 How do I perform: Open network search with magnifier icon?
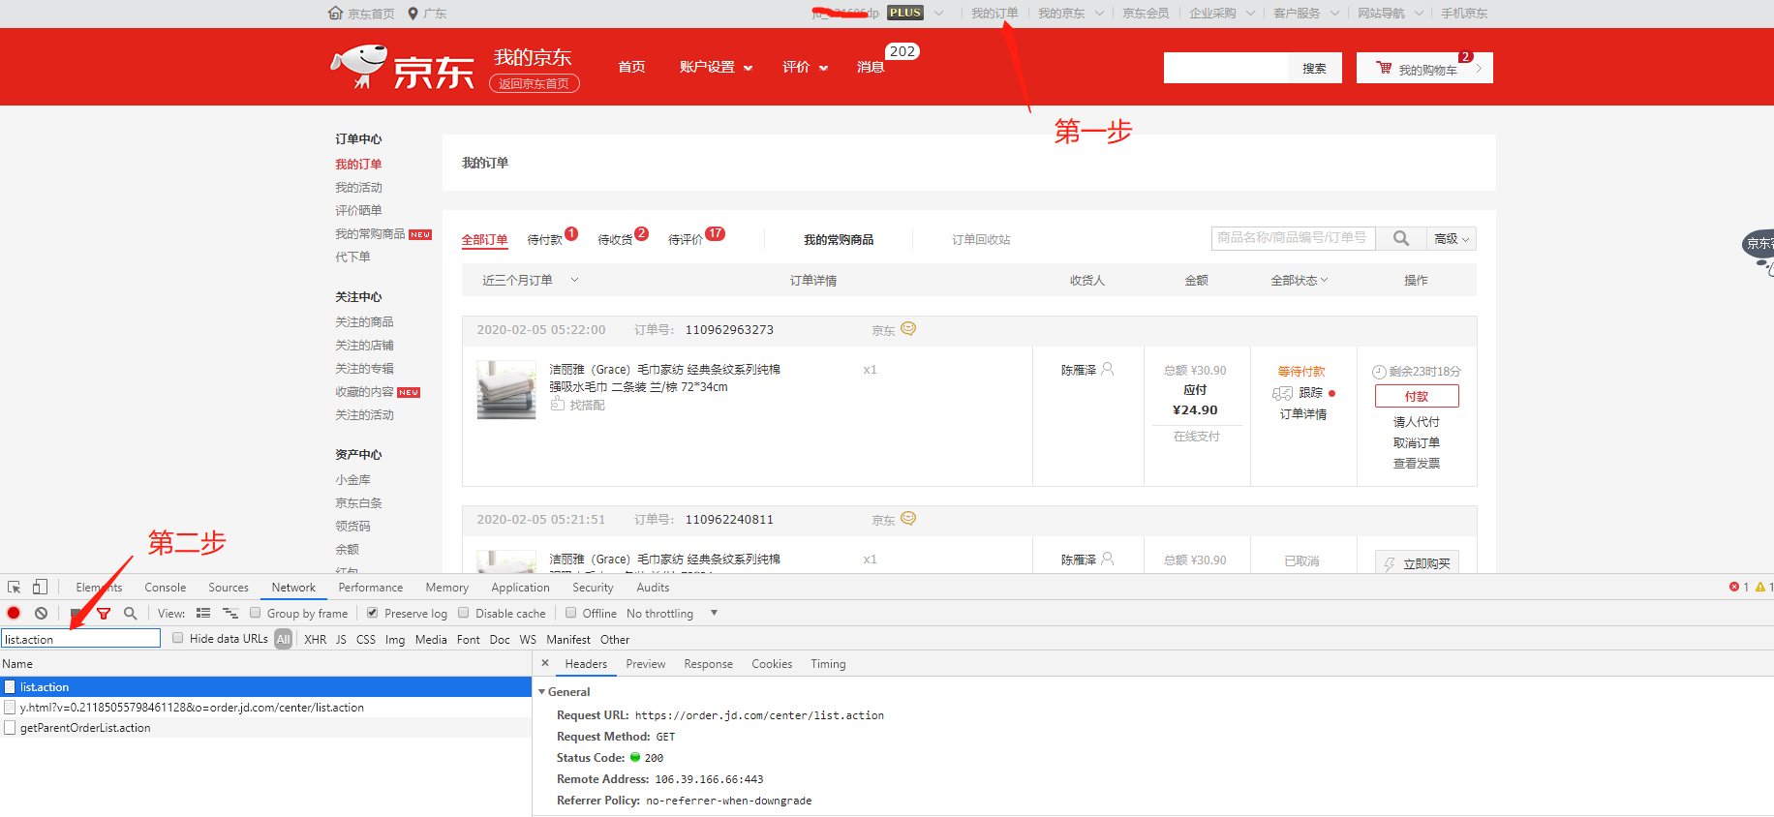pos(130,613)
